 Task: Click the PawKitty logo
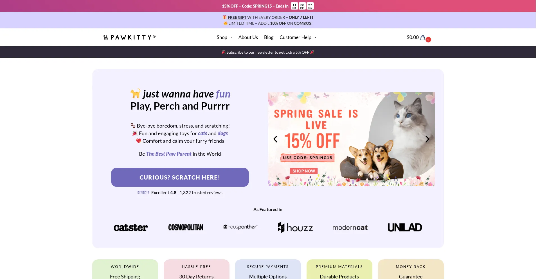(129, 37)
